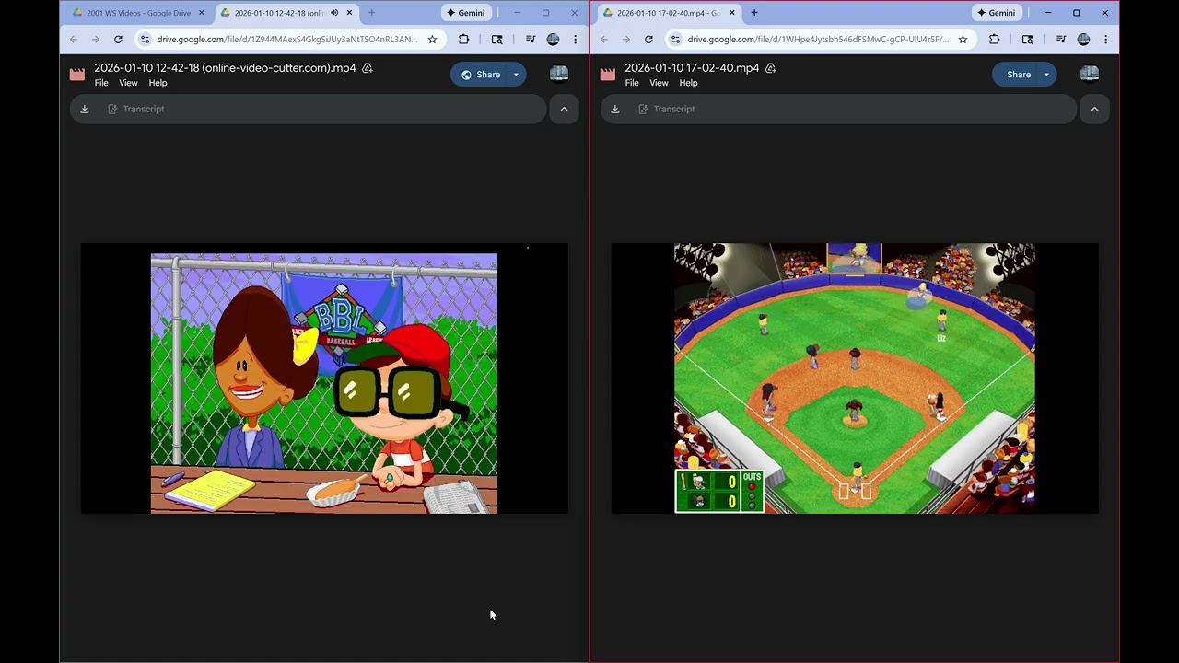Open View menu in right Drive viewer
1179x663 pixels.
point(659,83)
